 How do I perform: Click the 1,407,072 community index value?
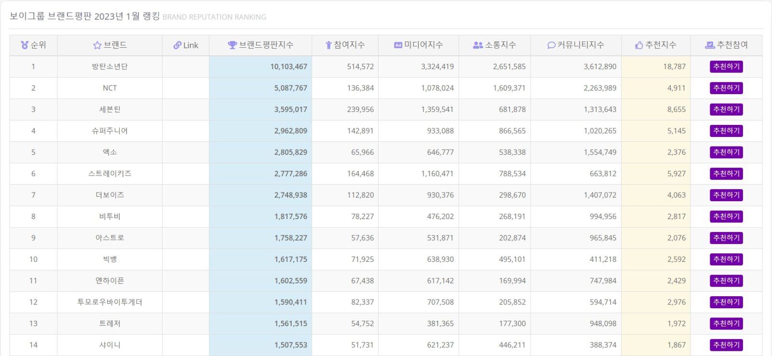600,195
